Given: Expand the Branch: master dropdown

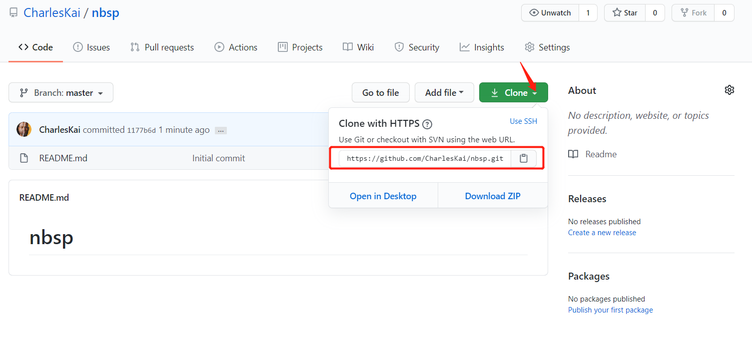Looking at the screenshot, I should (x=61, y=93).
